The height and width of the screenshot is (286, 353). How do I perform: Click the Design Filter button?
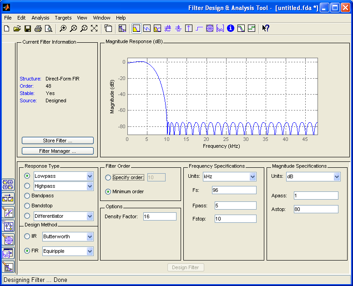point(186,267)
